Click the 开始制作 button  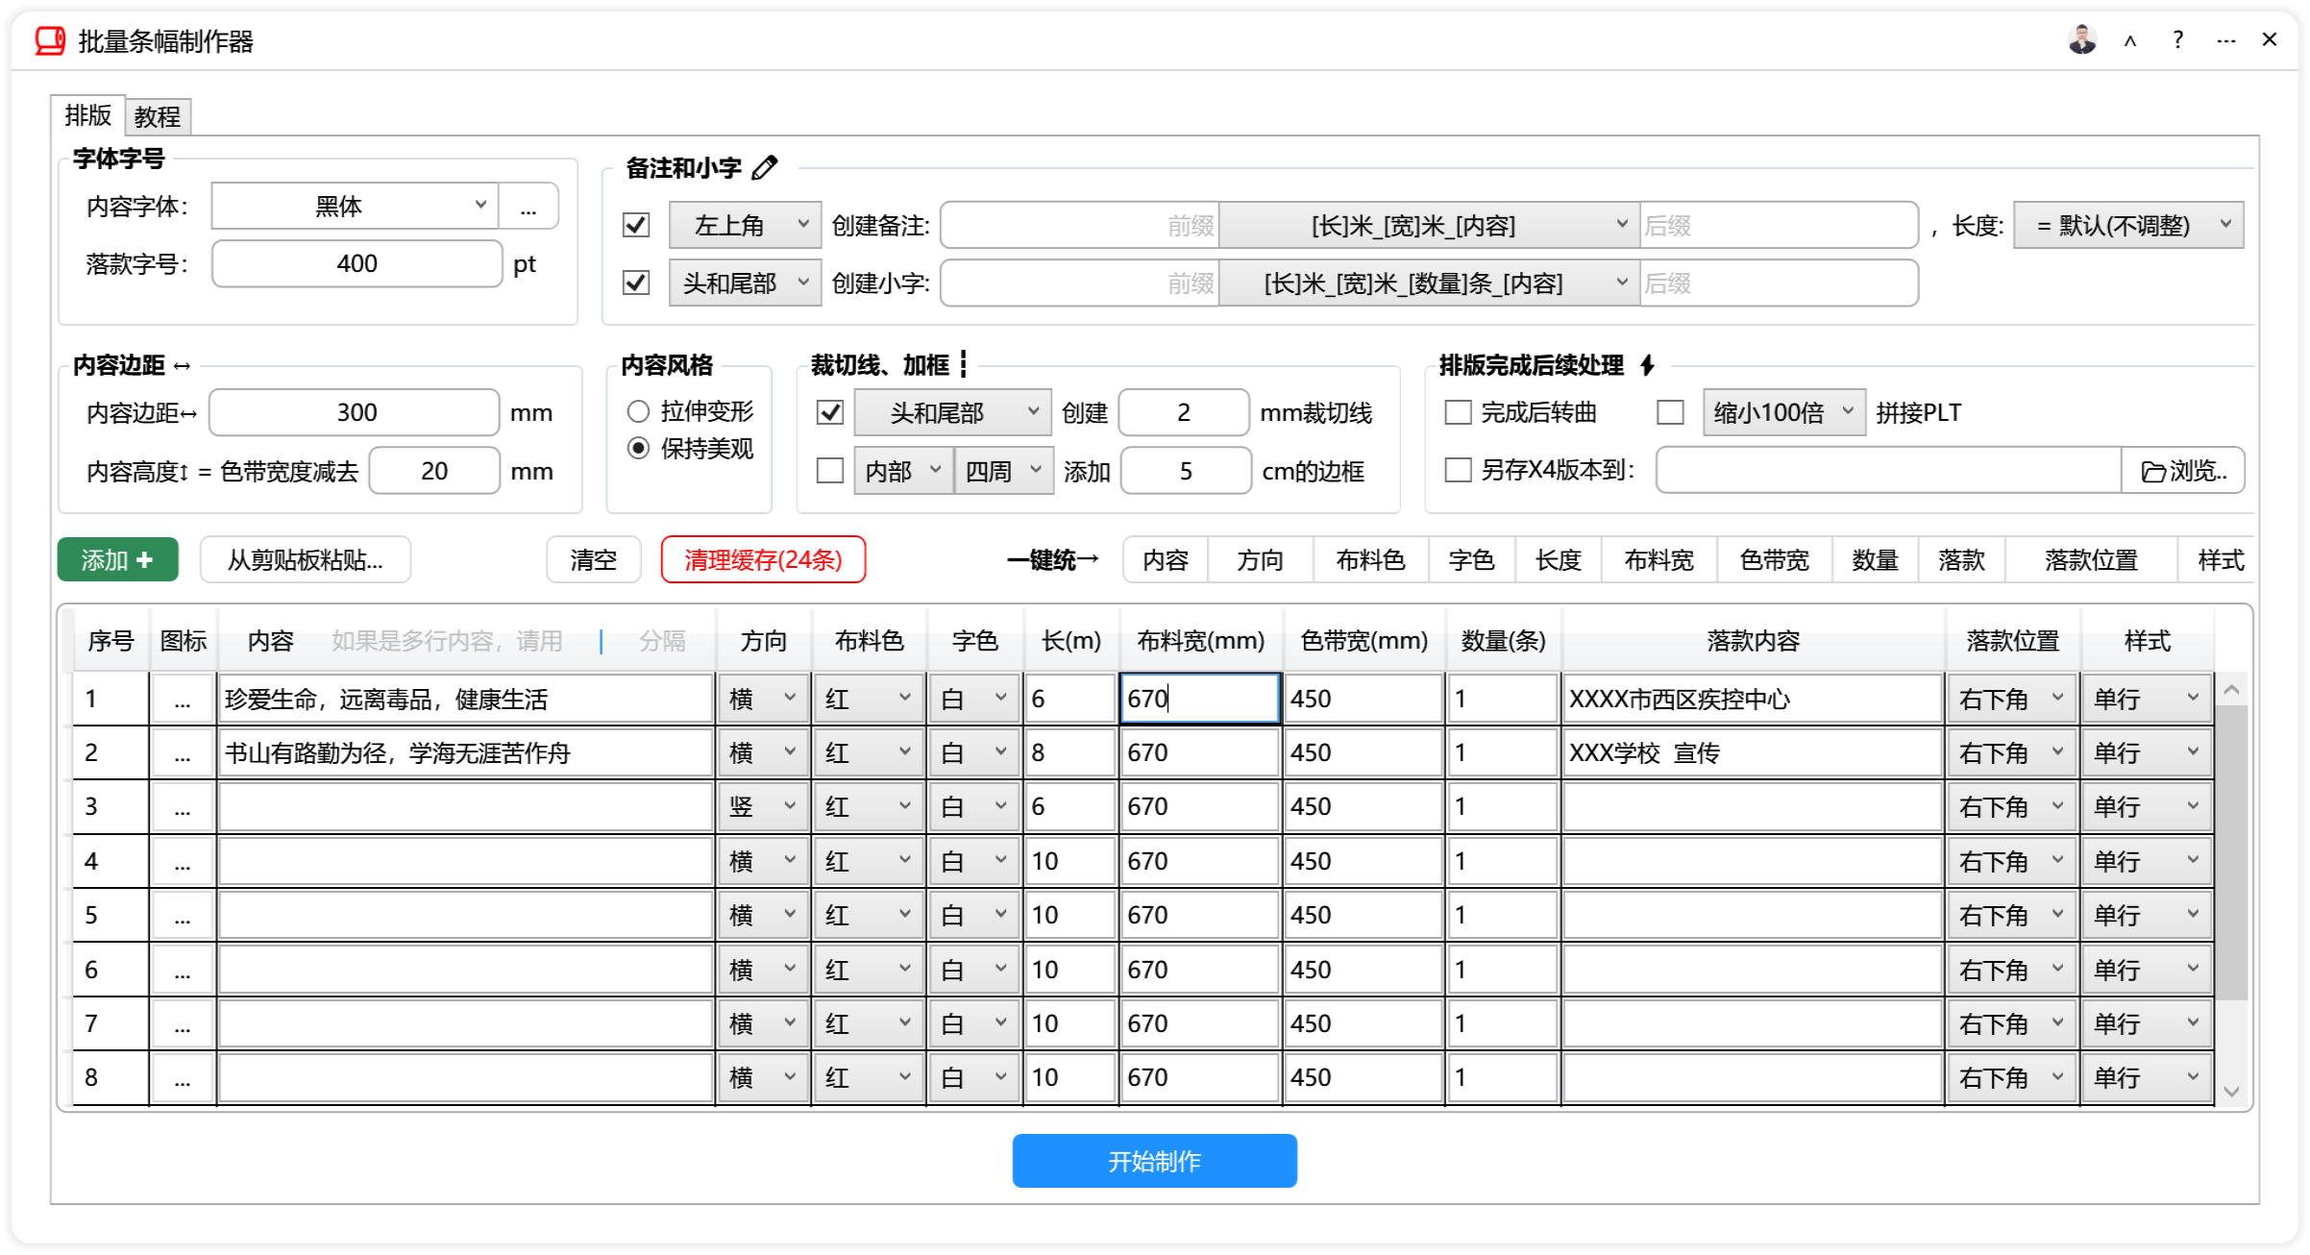coord(1153,1161)
